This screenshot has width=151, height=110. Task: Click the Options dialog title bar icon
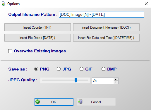coord(4,4)
